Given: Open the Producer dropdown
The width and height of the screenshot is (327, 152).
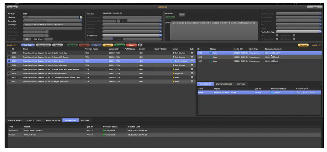Looking at the screenshot, I should 132,24.
